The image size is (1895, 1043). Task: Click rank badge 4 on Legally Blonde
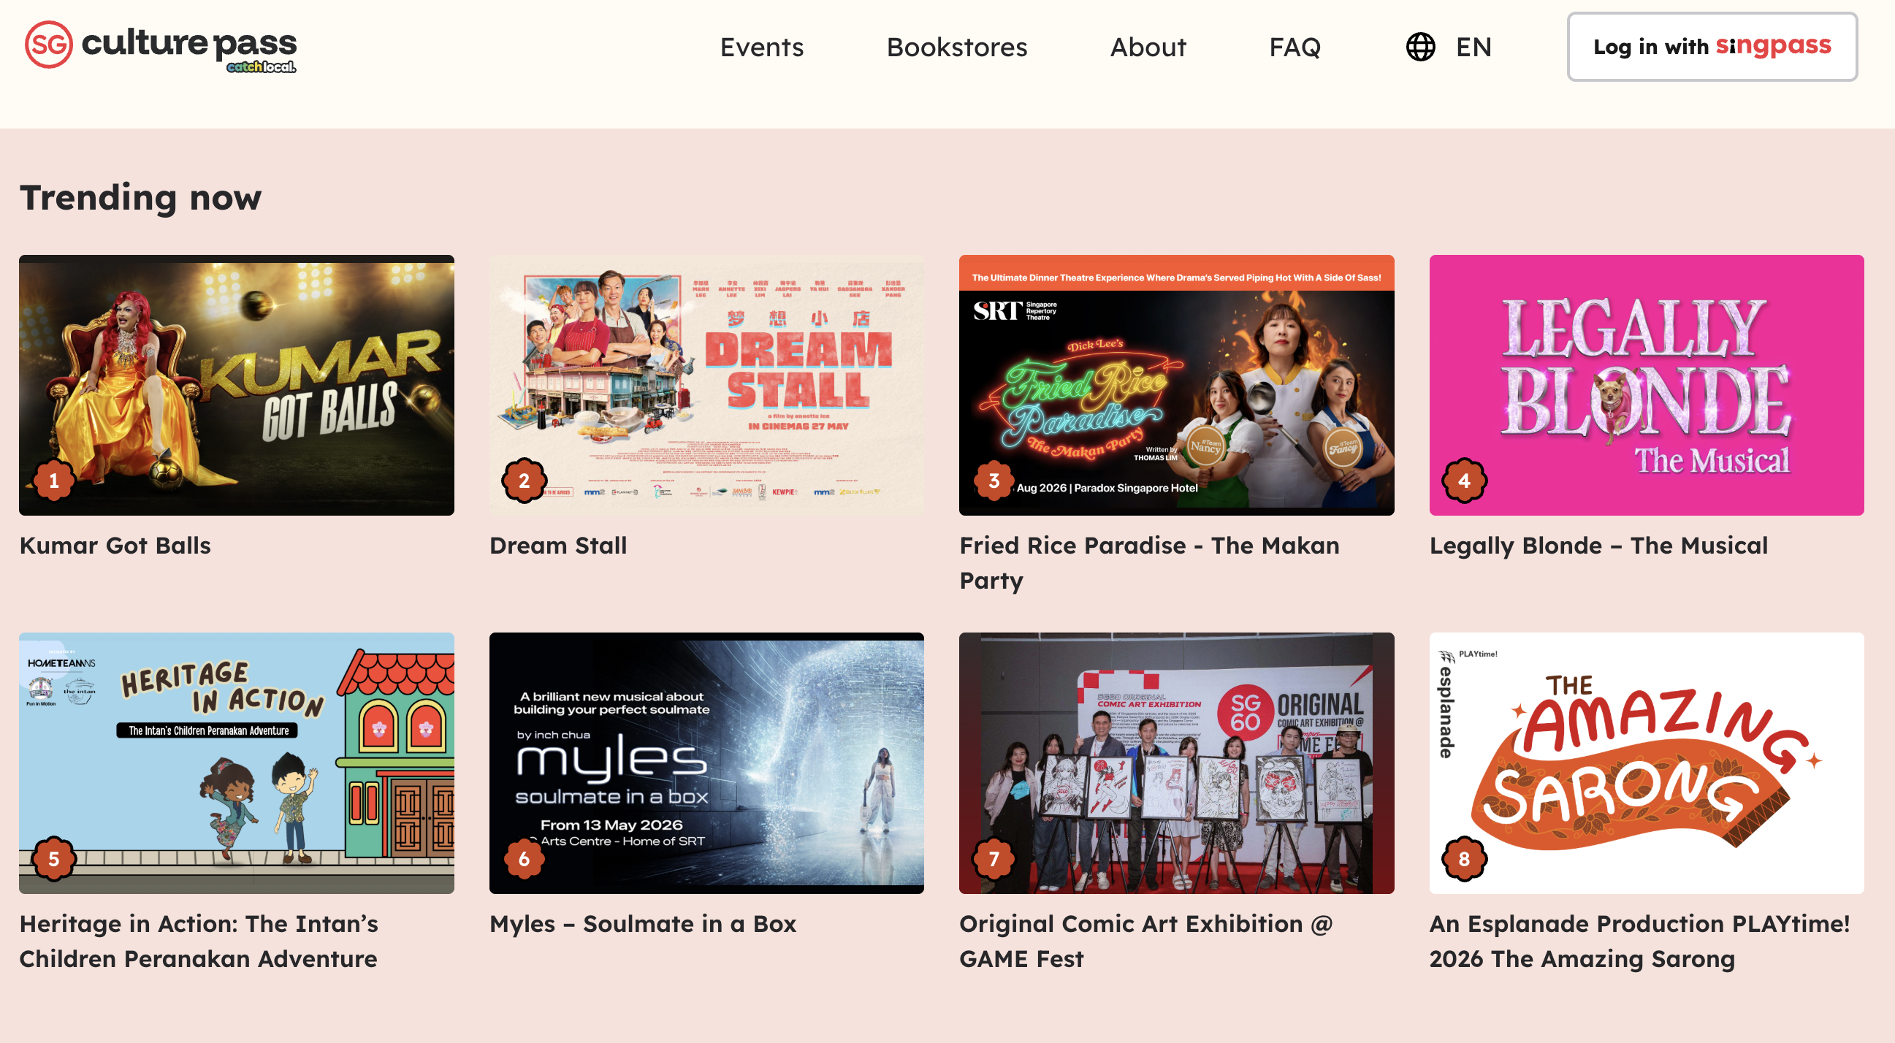(x=1464, y=481)
